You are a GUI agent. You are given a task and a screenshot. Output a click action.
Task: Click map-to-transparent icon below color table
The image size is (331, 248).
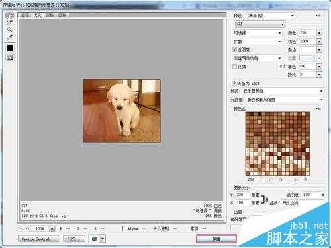pos(261,180)
